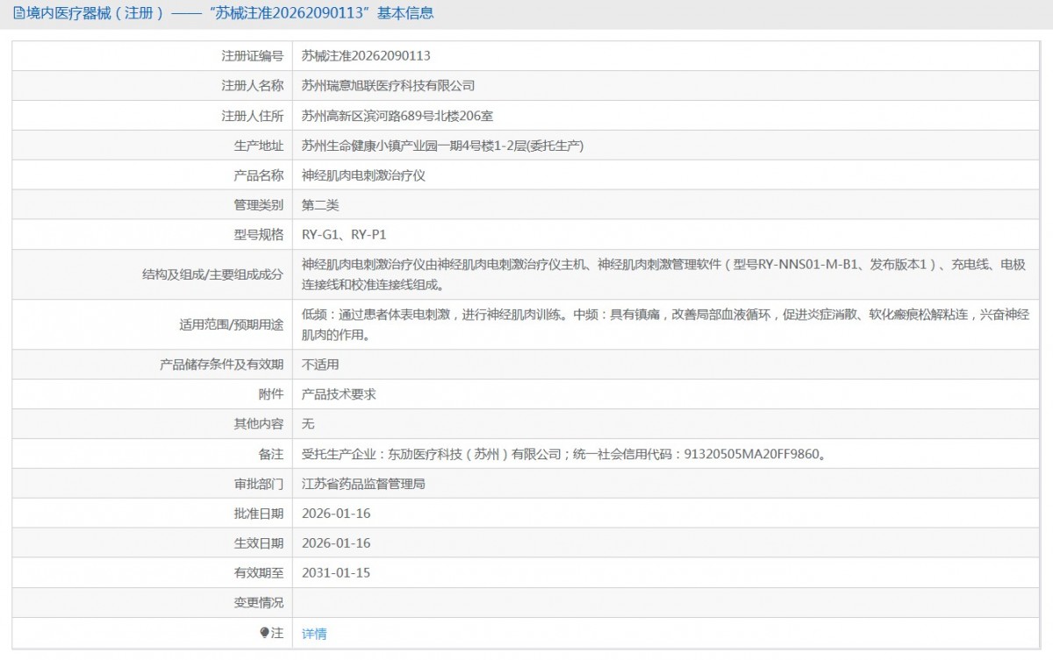Screen dimensions: 1053x660
Task: Click the 附件 row label
Action: (x=271, y=394)
